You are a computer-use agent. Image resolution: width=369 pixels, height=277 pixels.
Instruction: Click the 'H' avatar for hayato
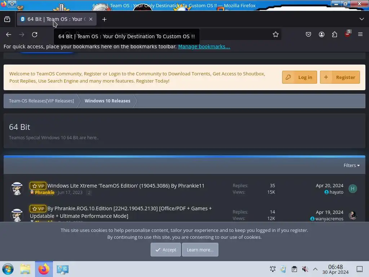(352, 189)
